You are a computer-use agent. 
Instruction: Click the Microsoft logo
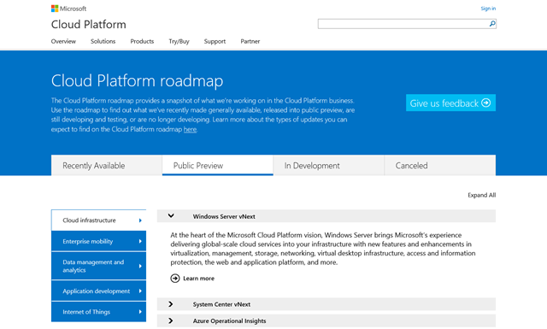coord(68,9)
